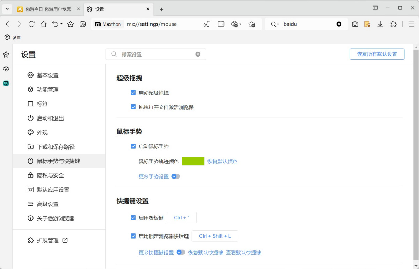Open the downloads arrow icon

380,24
